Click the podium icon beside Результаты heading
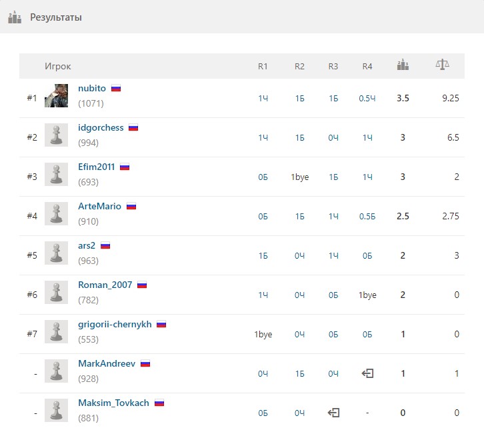 pos(15,17)
